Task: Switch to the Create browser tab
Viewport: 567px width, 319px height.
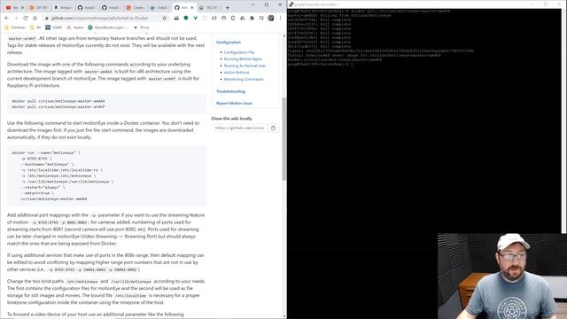Action: click(x=136, y=7)
